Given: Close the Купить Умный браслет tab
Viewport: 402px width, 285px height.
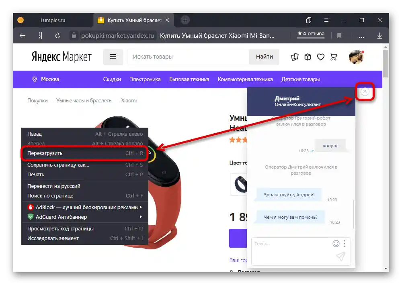Looking at the screenshot, I should (x=167, y=20).
